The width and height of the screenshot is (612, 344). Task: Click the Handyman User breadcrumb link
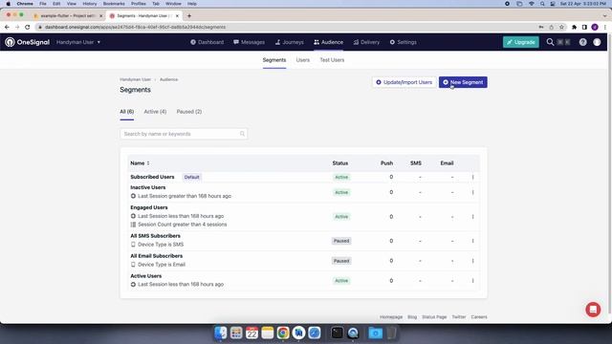point(135,79)
